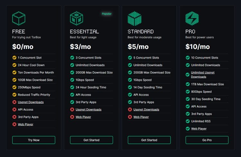This screenshot has height=157, width=241.
Task: Click 'Best for moderate usage' text
Action: point(145,37)
